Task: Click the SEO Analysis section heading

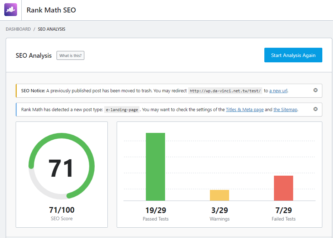Action: click(33, 56)
